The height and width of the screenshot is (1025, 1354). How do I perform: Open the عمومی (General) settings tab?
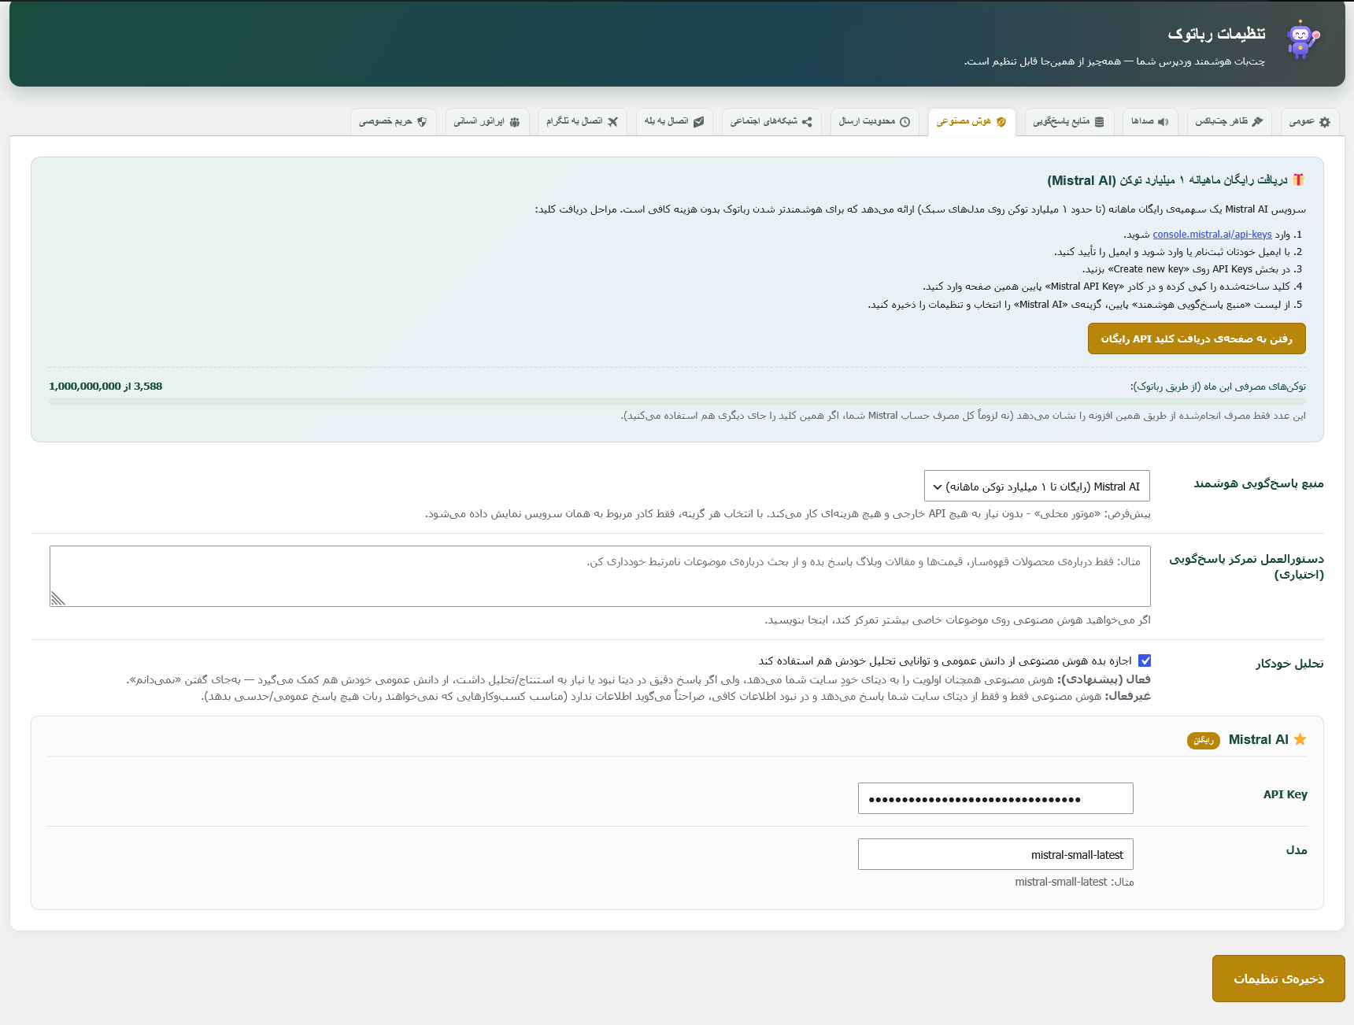pyautogui.click(x=1310, y=122)
